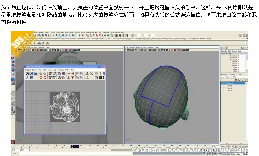Select layer8 in the layer list
Screen dimensions: 259x156
230,88
